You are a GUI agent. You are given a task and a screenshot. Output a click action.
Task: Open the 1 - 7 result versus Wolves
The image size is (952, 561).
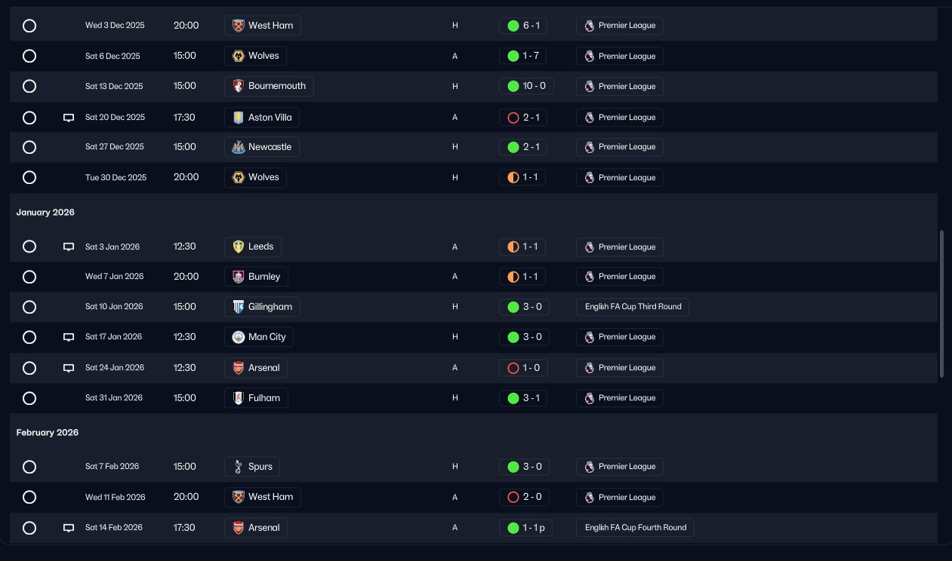point(523,56)
